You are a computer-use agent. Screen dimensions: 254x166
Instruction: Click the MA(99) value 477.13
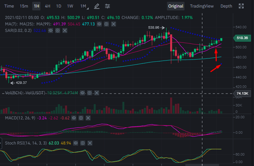[88, 24]
